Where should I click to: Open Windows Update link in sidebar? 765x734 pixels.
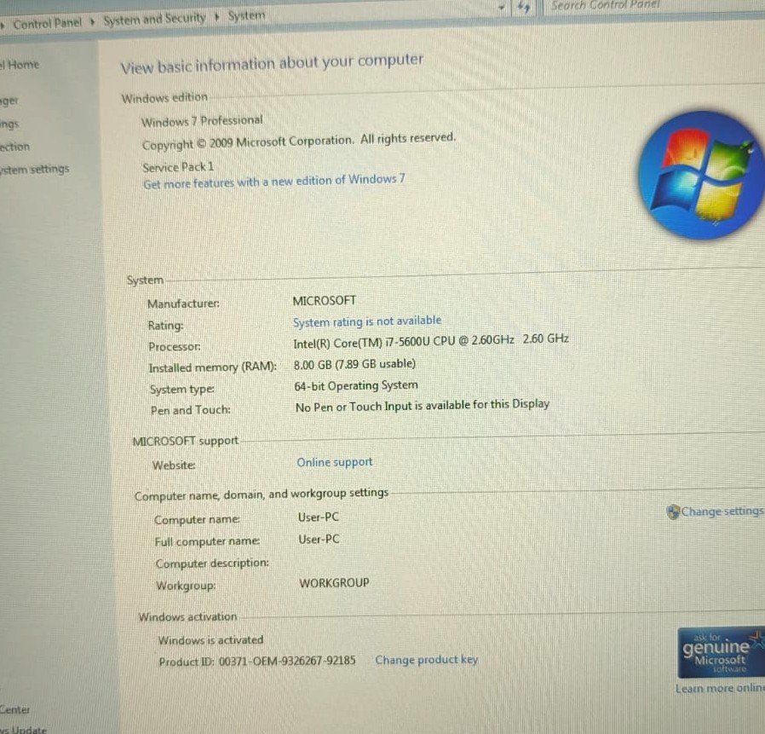[x=23, y=730]
